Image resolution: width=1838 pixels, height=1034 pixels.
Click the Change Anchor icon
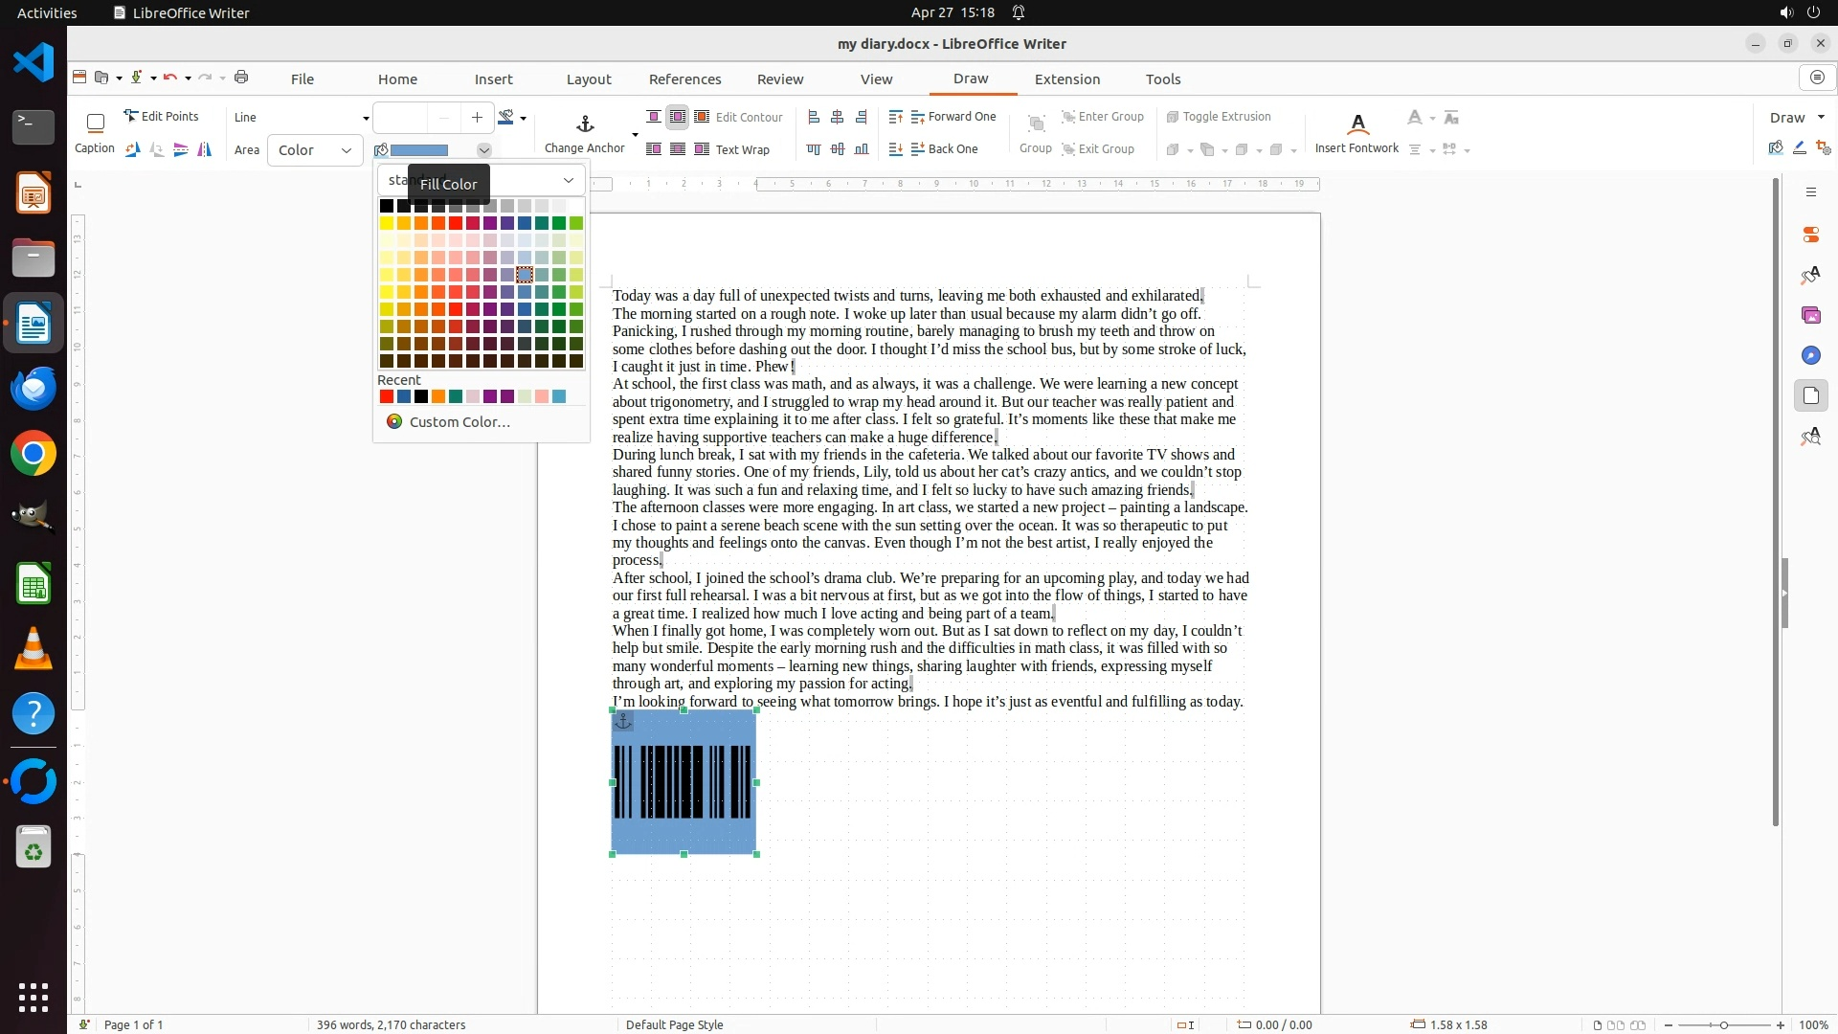click(x=585, y=124)
